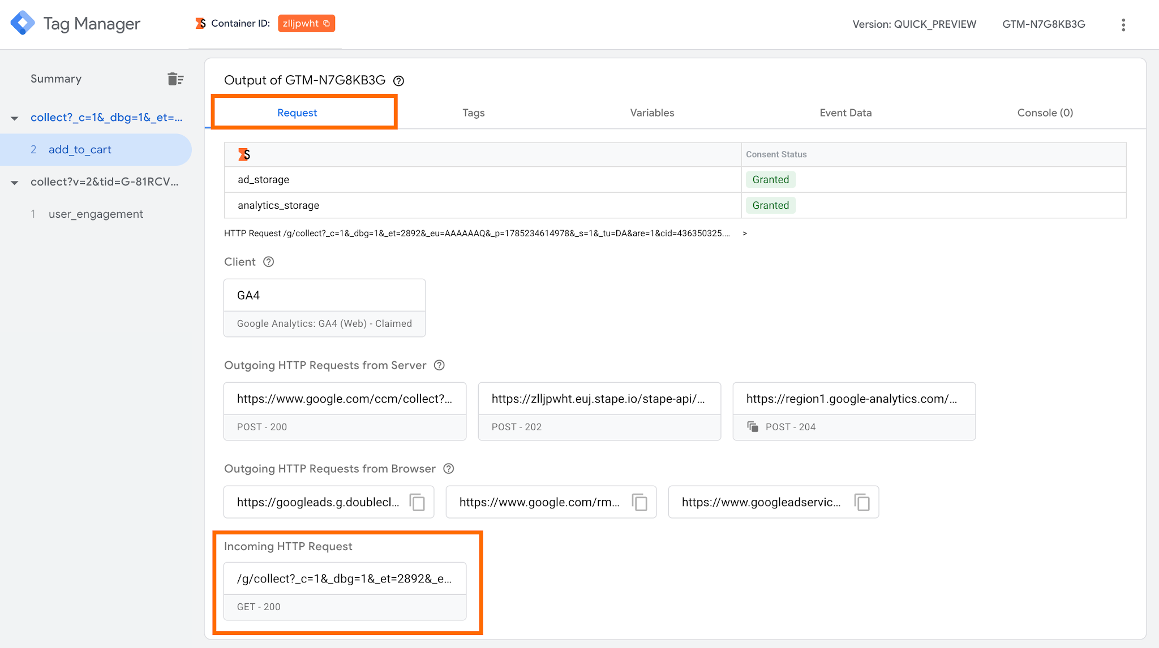Open the region1.google-analytics.com server request
The height and width of the screenshot is (648, 1159).
tap(854, 411)
